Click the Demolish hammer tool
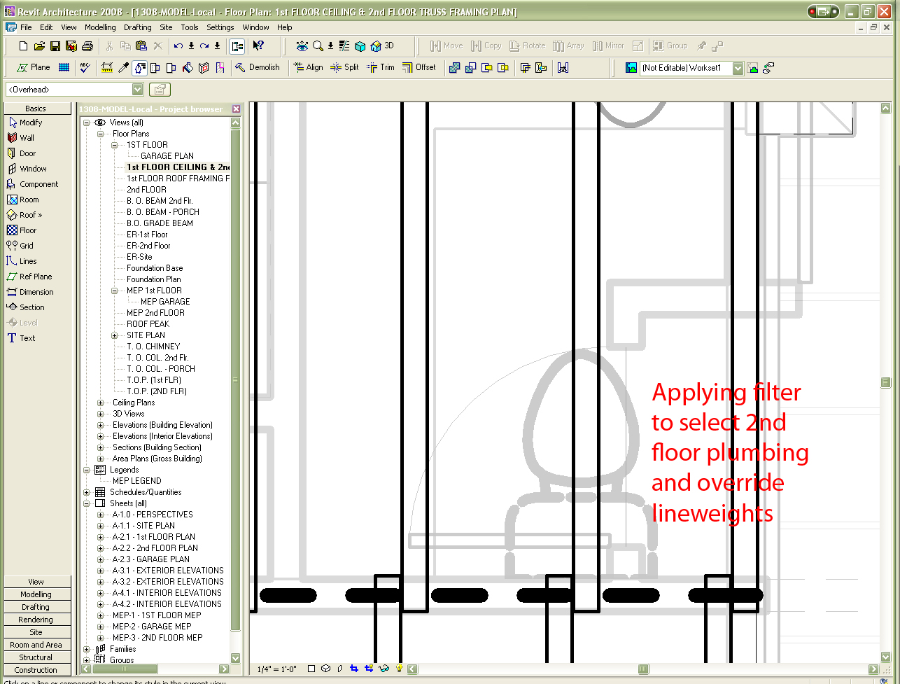Screen dimensions: 900x684 257,68
